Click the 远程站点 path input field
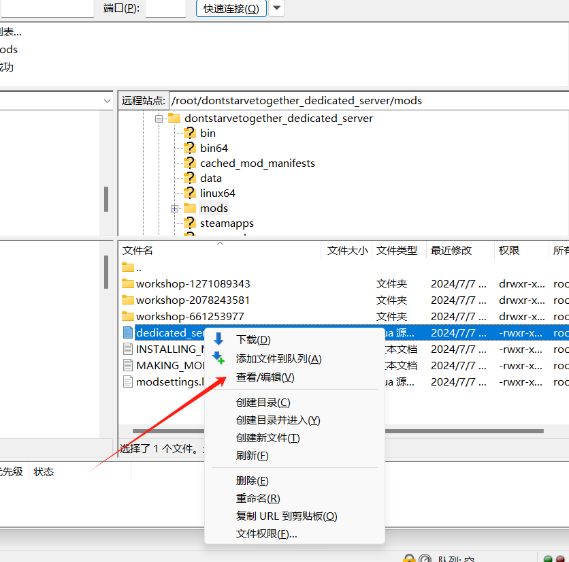This screenshot has height=562, width=569. pyautogui.click(x=369, y=101)
